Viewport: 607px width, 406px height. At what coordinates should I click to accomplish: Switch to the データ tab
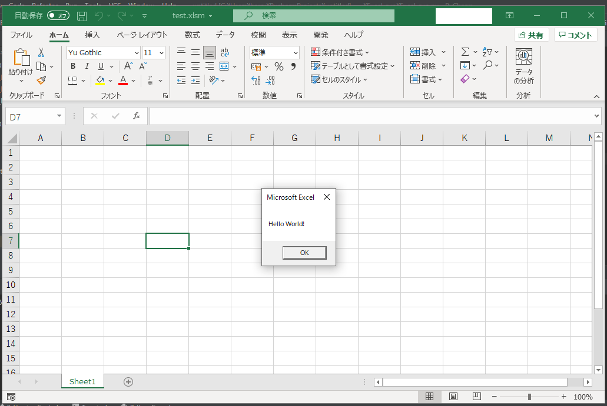point(225,35)
